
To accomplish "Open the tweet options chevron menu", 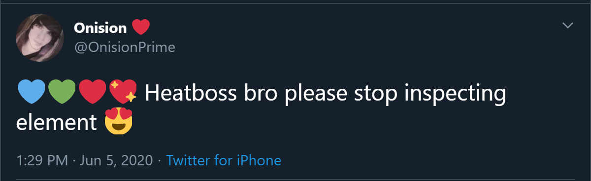I will (x=568, y=25).
